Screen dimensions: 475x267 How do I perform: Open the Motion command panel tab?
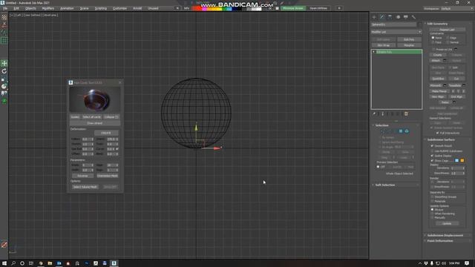coord(398,17)
